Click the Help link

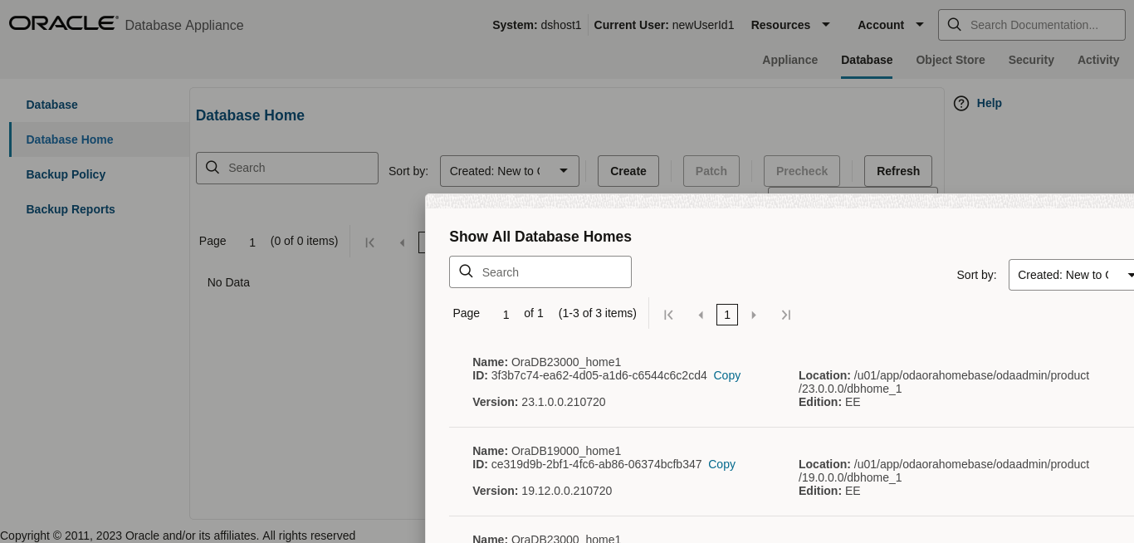pos(989,103)
